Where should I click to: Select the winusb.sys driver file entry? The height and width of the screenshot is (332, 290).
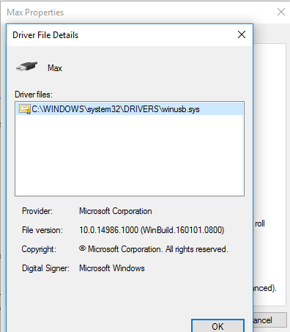click(x=130, y=109)
